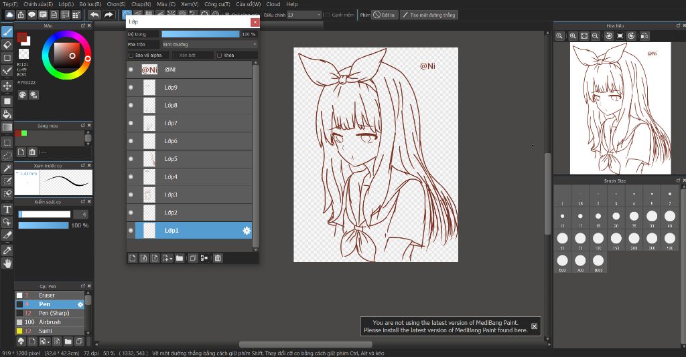
Task: Expand the add-layer-from-file dropdown arrow
Action: click(171, 259)
